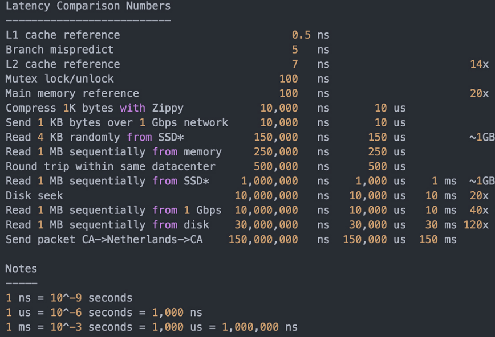Click the word "Zippy" in compress row
The image size is (495, 337).
pyautogui.click(x=168, y=108)
